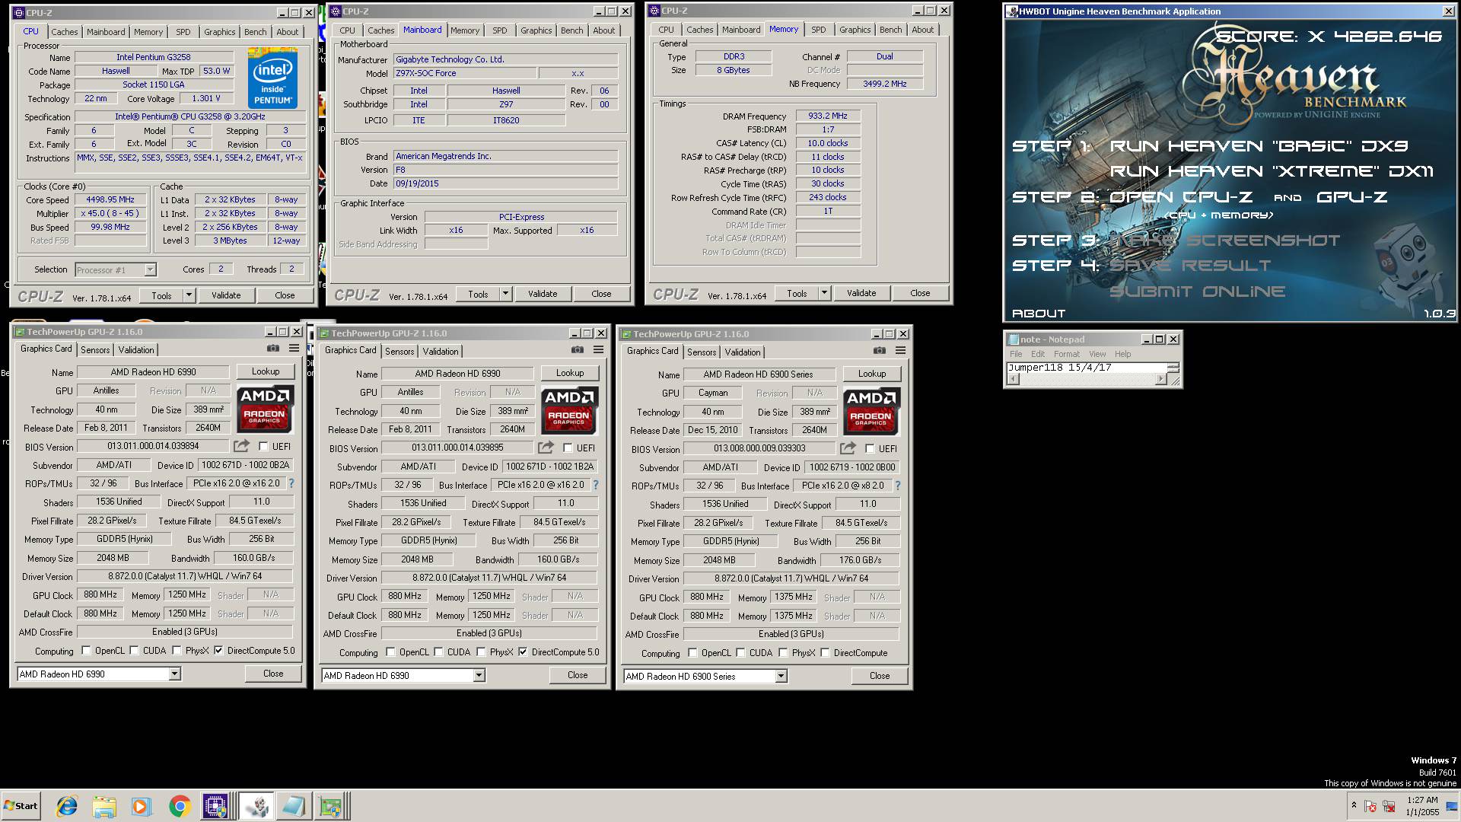The height and width of the screenshot is (822, 1461).
Task: Open hamburger menu in HD 6900 Series GPU-Z window
Action: (x=900, y=351)
